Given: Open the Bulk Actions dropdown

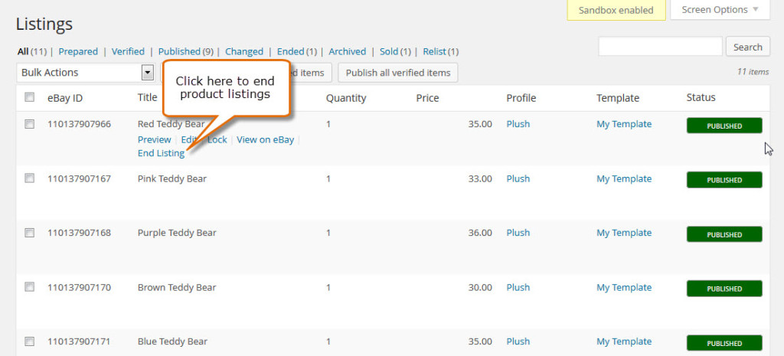Looking at the screenshot, I should [85, 73].
